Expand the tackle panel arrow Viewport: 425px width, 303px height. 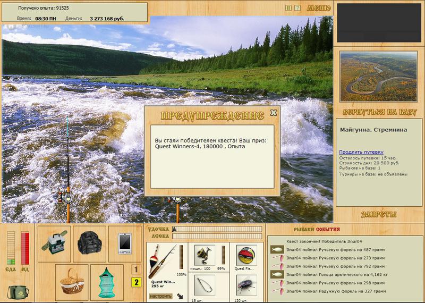(180, 296)
